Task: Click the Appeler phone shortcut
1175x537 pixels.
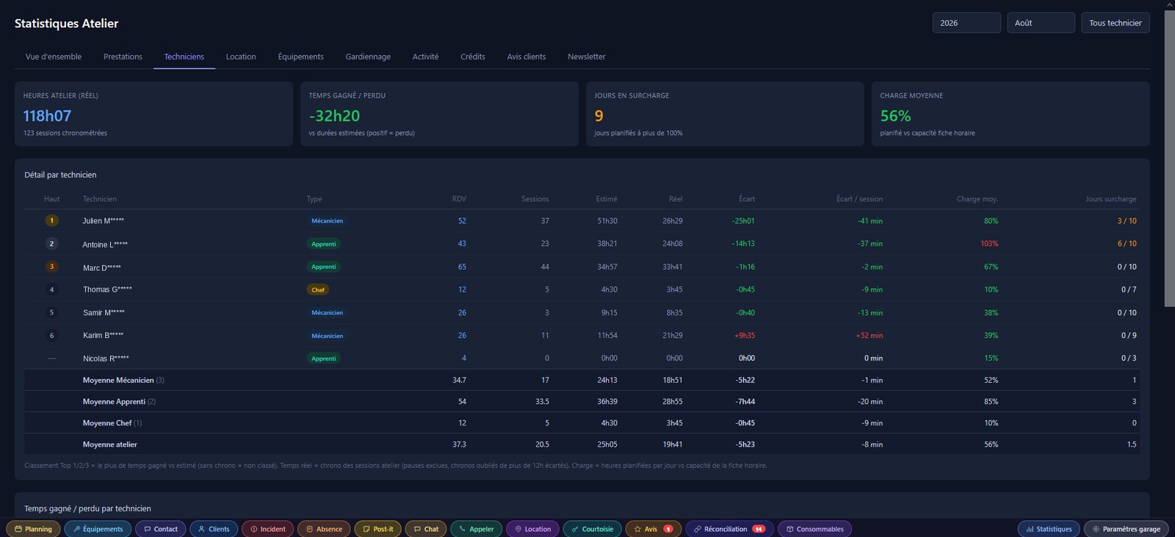Action: 477,529
